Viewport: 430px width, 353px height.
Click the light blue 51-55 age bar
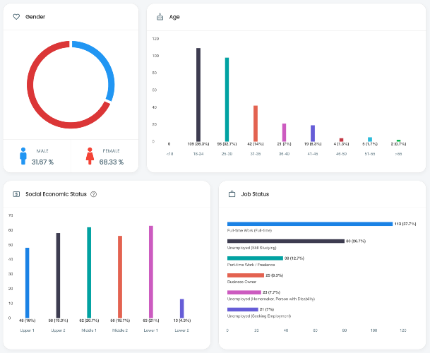pyautogui.click(x=370, y=139)
